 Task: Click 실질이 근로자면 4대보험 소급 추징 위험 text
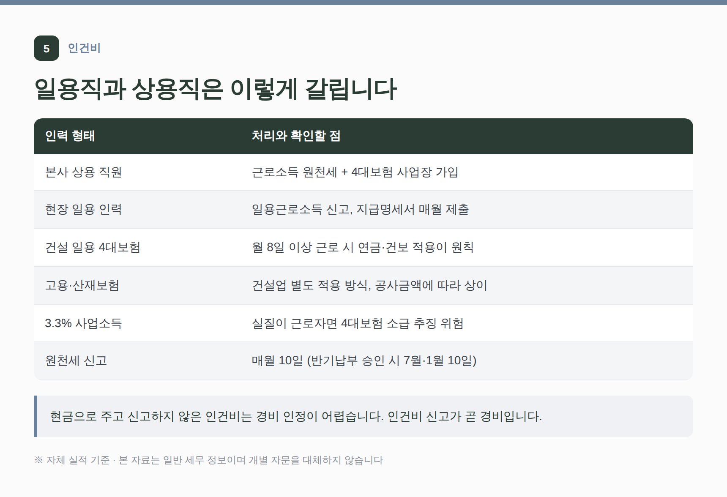click(x=358, y=324)
